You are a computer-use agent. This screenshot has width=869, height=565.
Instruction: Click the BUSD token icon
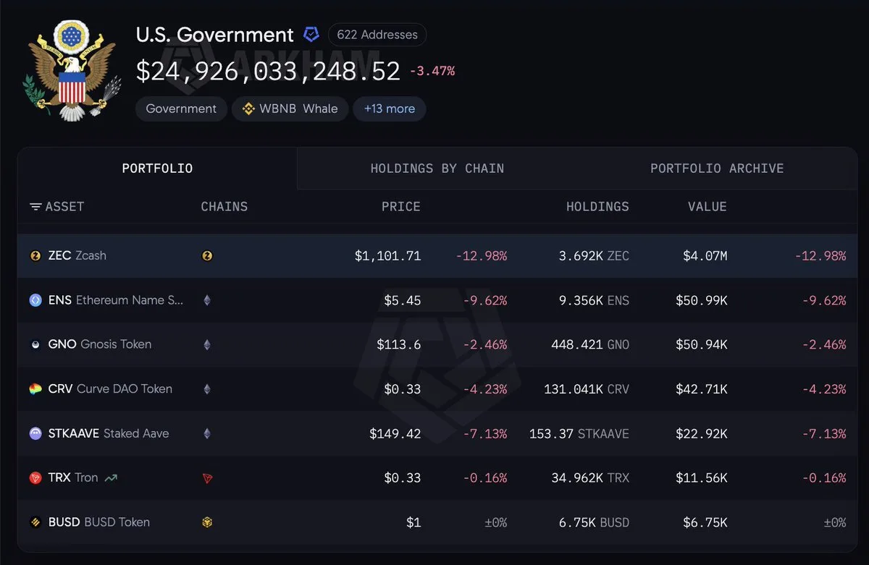coord(35,522)
